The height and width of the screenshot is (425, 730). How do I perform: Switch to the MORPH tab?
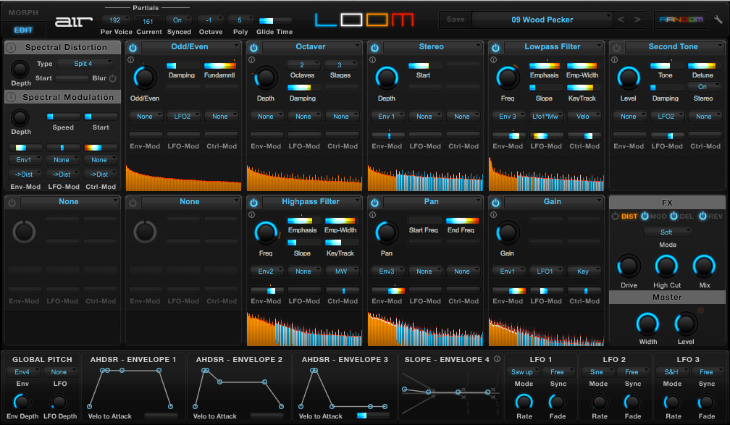[23, 12]
